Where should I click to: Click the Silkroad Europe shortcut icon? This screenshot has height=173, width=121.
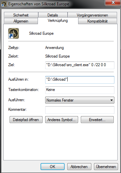pyautogui.click(x=14, y=33)
